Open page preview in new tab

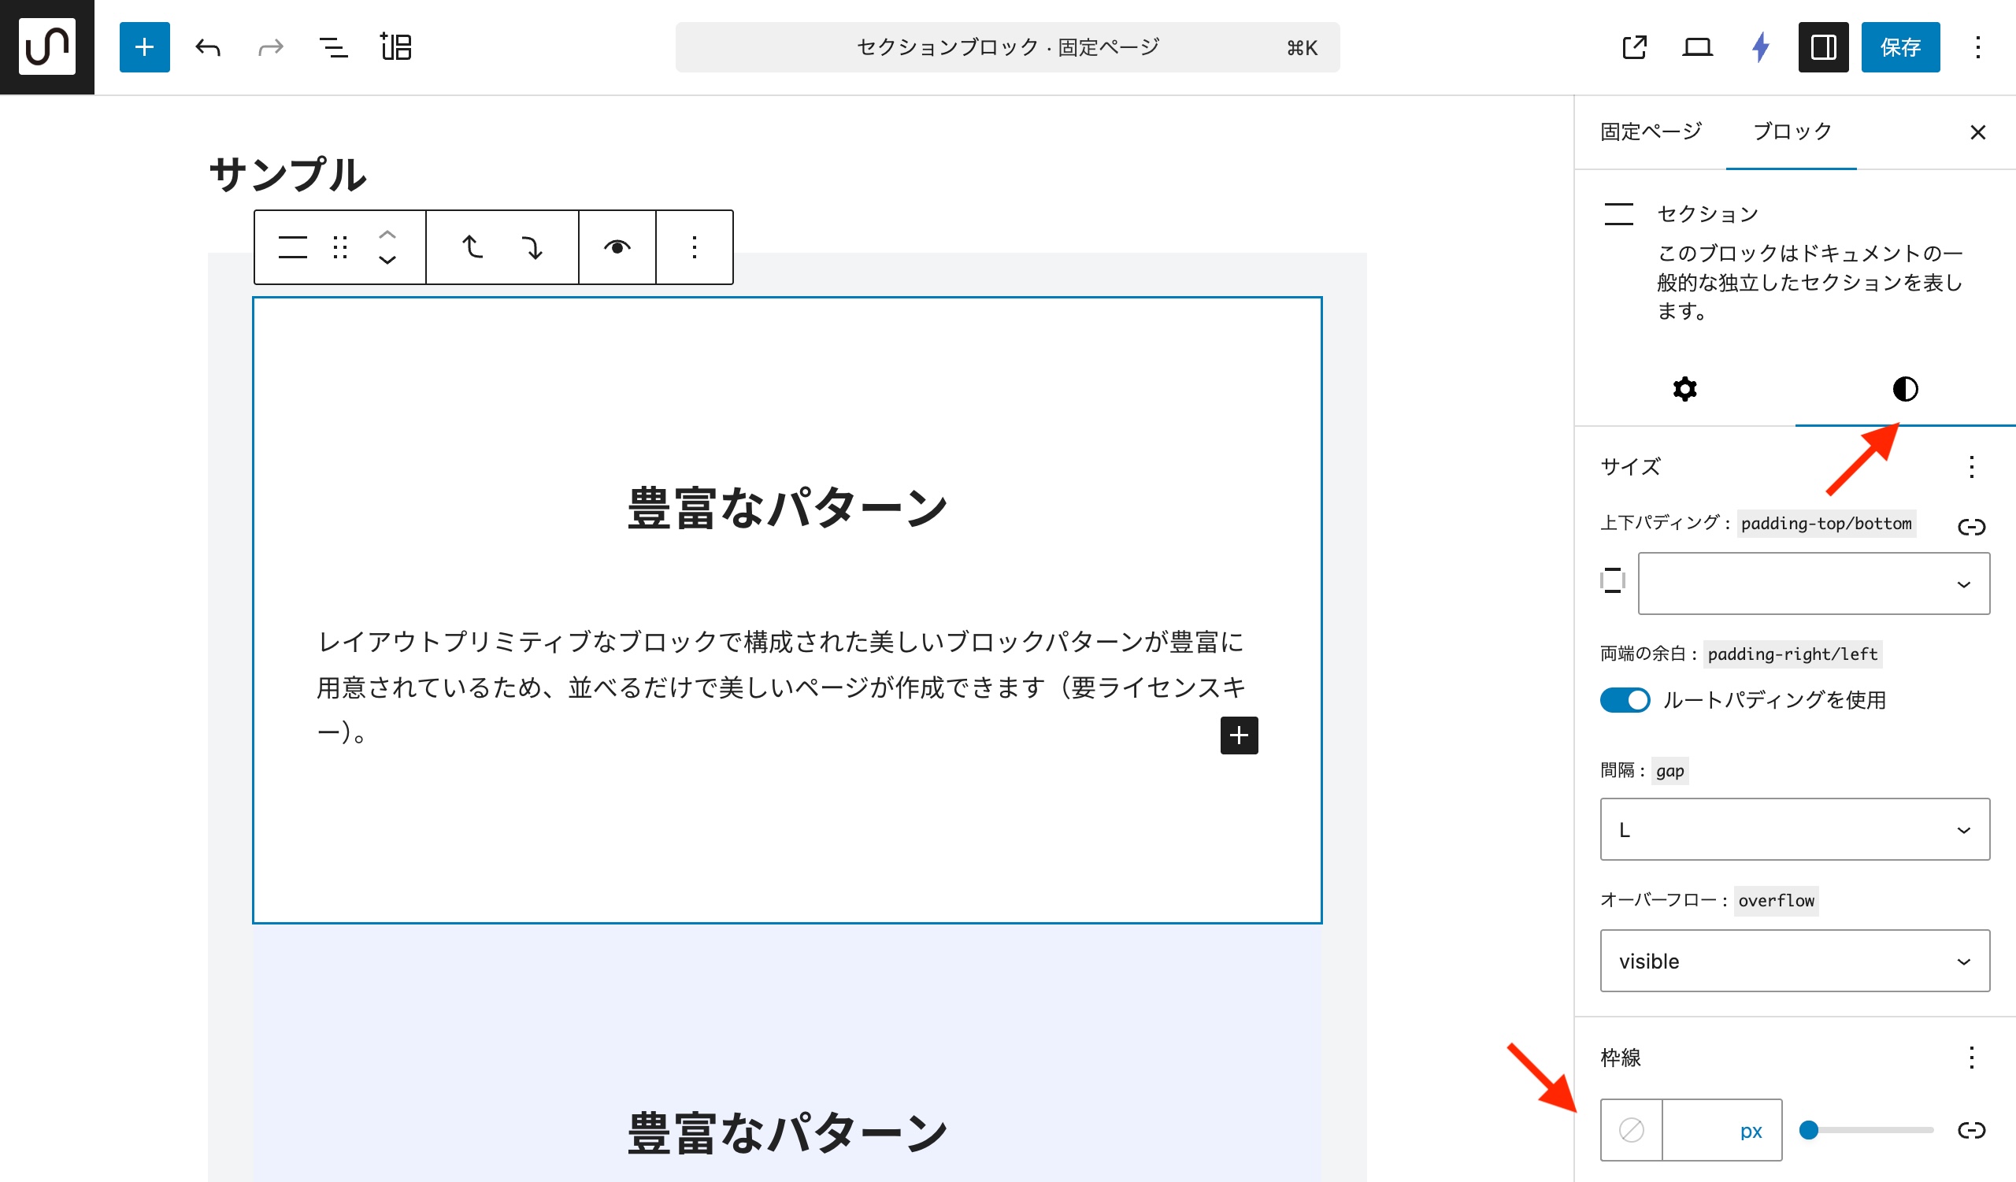click(1633, 47)
